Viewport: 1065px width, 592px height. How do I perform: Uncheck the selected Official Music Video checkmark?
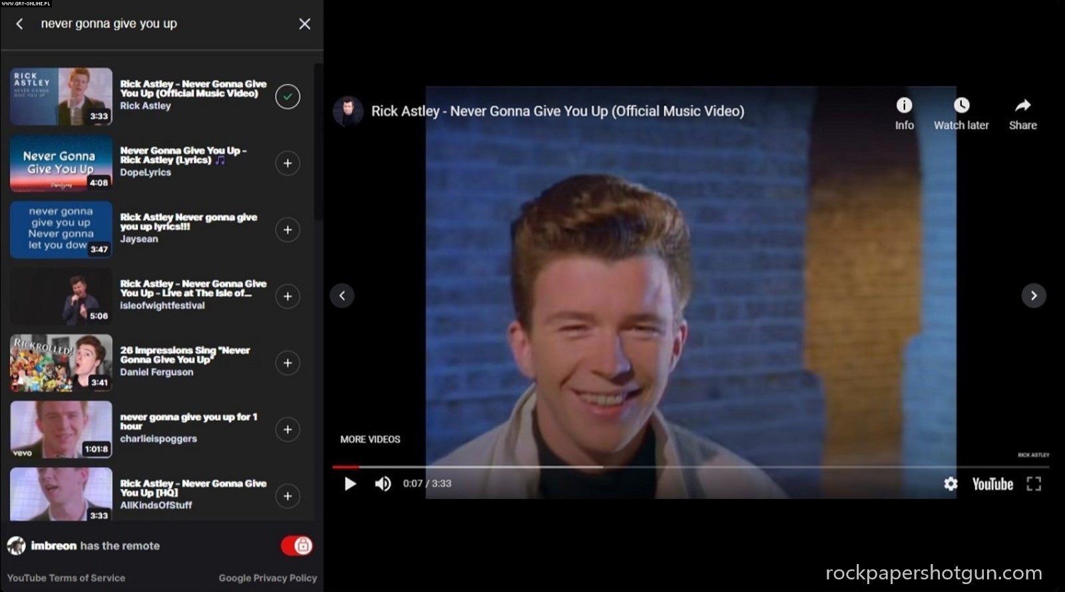(288, 96)
